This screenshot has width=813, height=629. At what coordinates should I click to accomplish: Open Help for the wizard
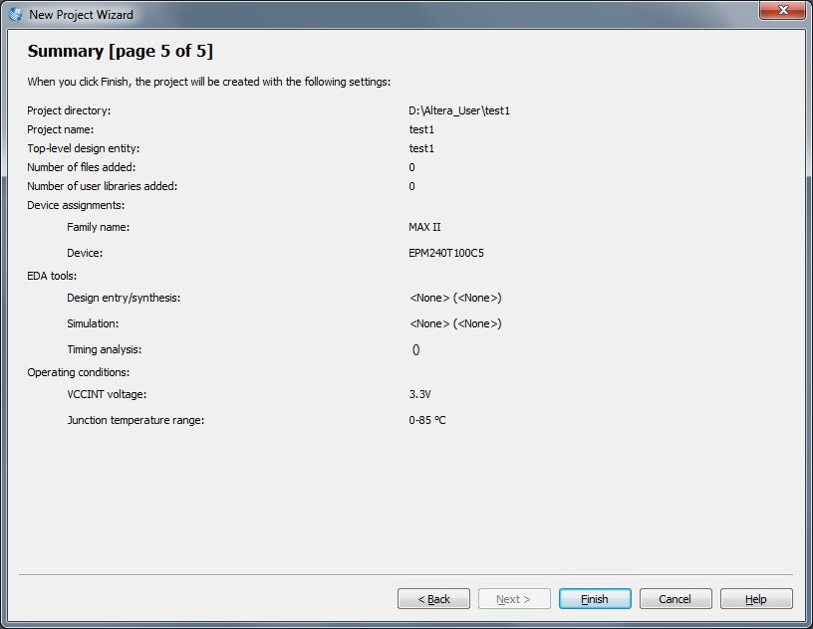pyautogui.click(x=756, y=598)
